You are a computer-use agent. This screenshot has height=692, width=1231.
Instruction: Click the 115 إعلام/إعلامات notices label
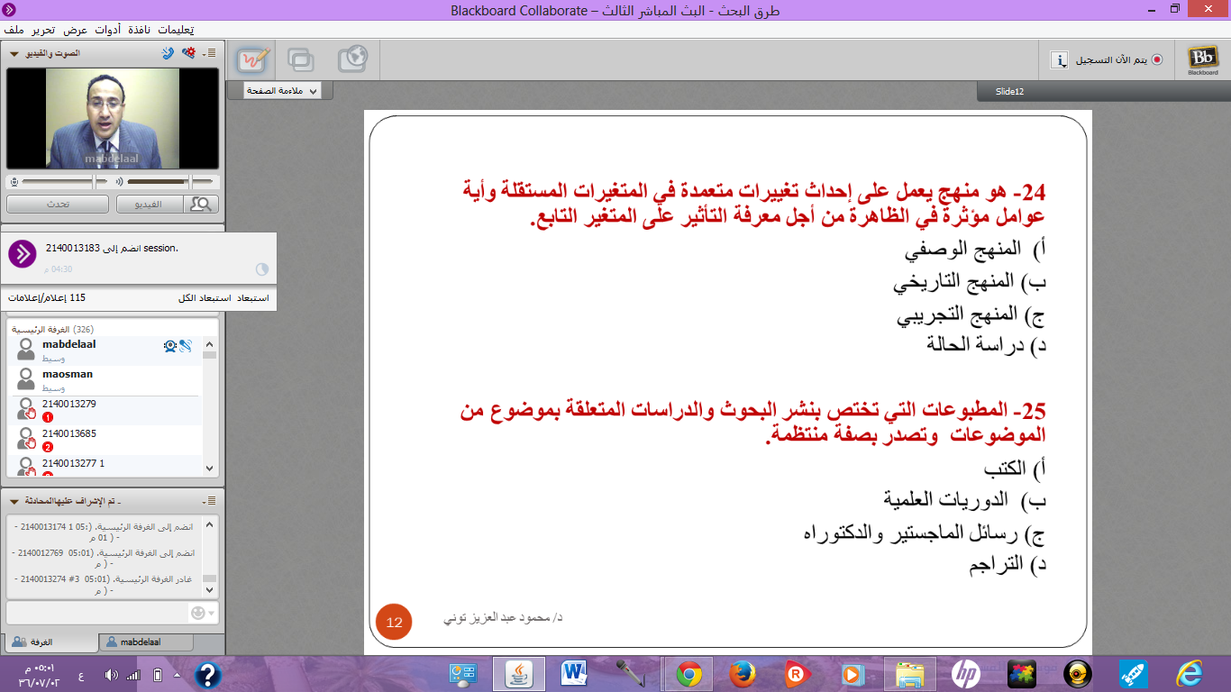pyautogui.click(x=47, y=297)
